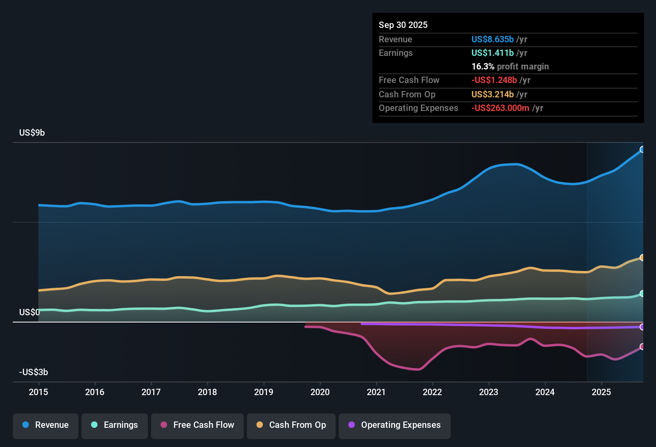Click the orange Cash From Op legend dot

(x=260, y=425)
